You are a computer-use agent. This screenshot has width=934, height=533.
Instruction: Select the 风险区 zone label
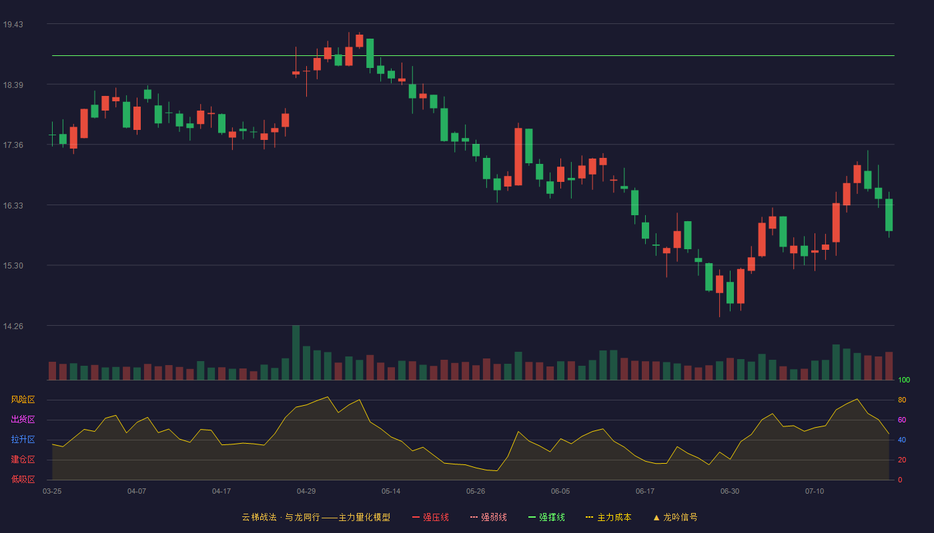(23, 400)
